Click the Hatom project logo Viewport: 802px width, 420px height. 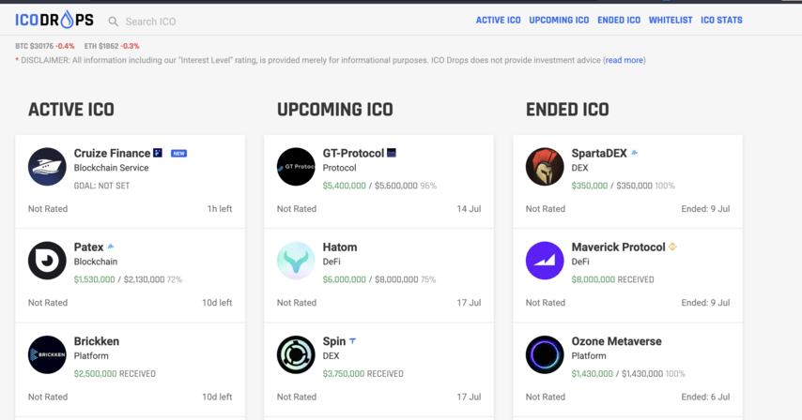tap(296, 261)
